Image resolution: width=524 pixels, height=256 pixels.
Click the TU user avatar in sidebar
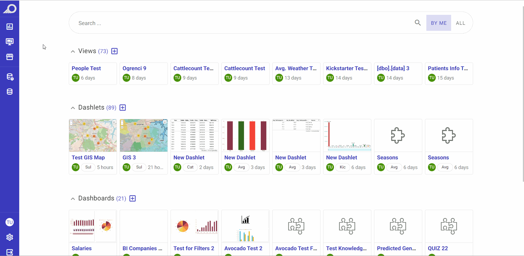point(10,222)
